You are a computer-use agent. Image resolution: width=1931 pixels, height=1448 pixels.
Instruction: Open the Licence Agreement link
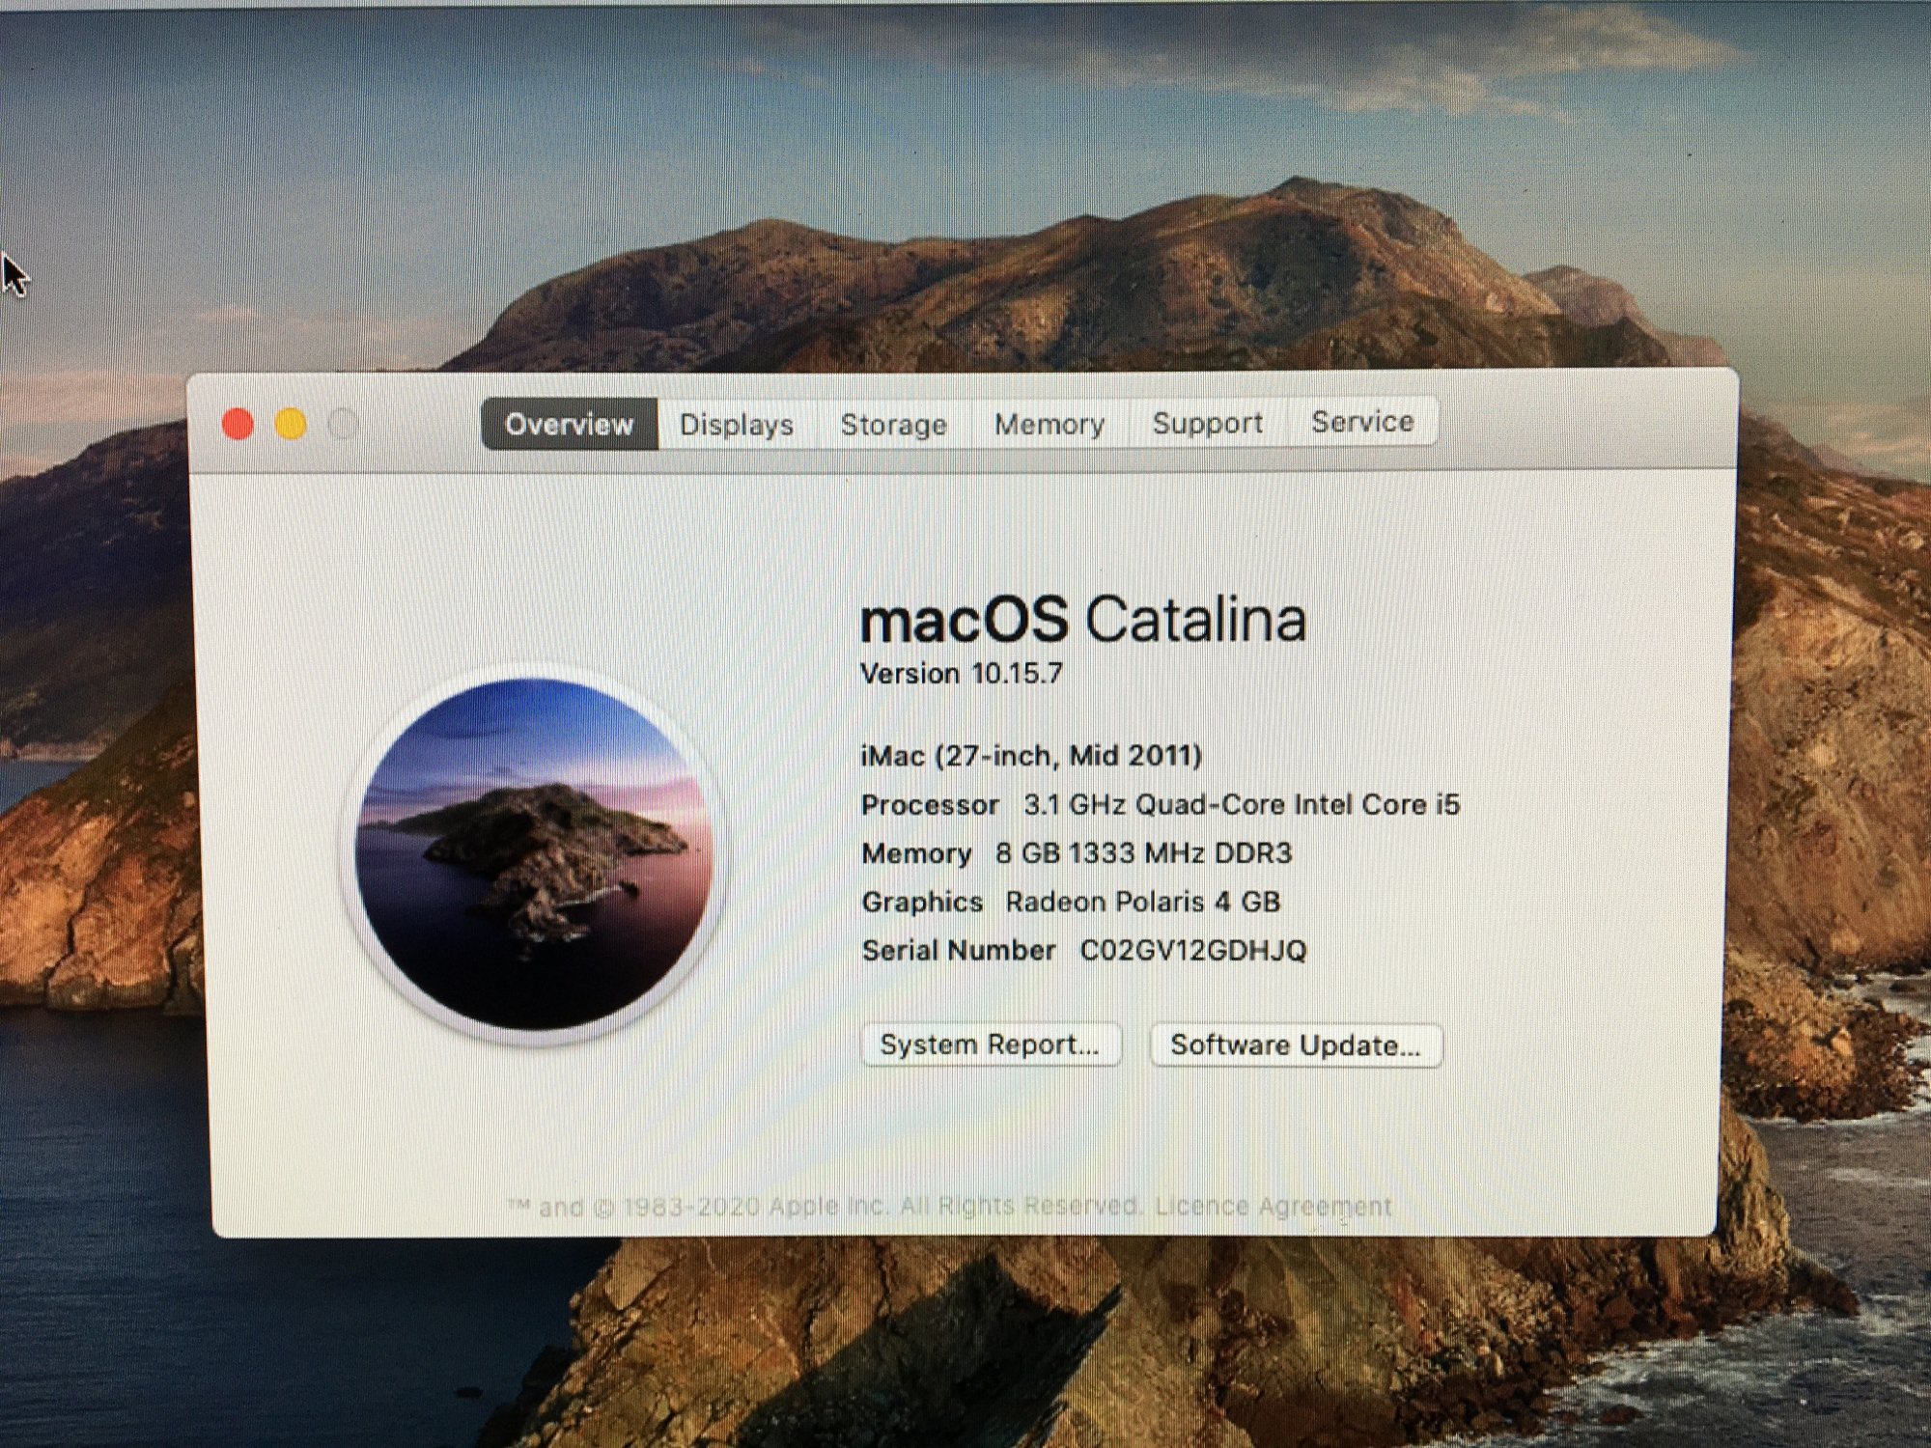pos(1273,1206)
